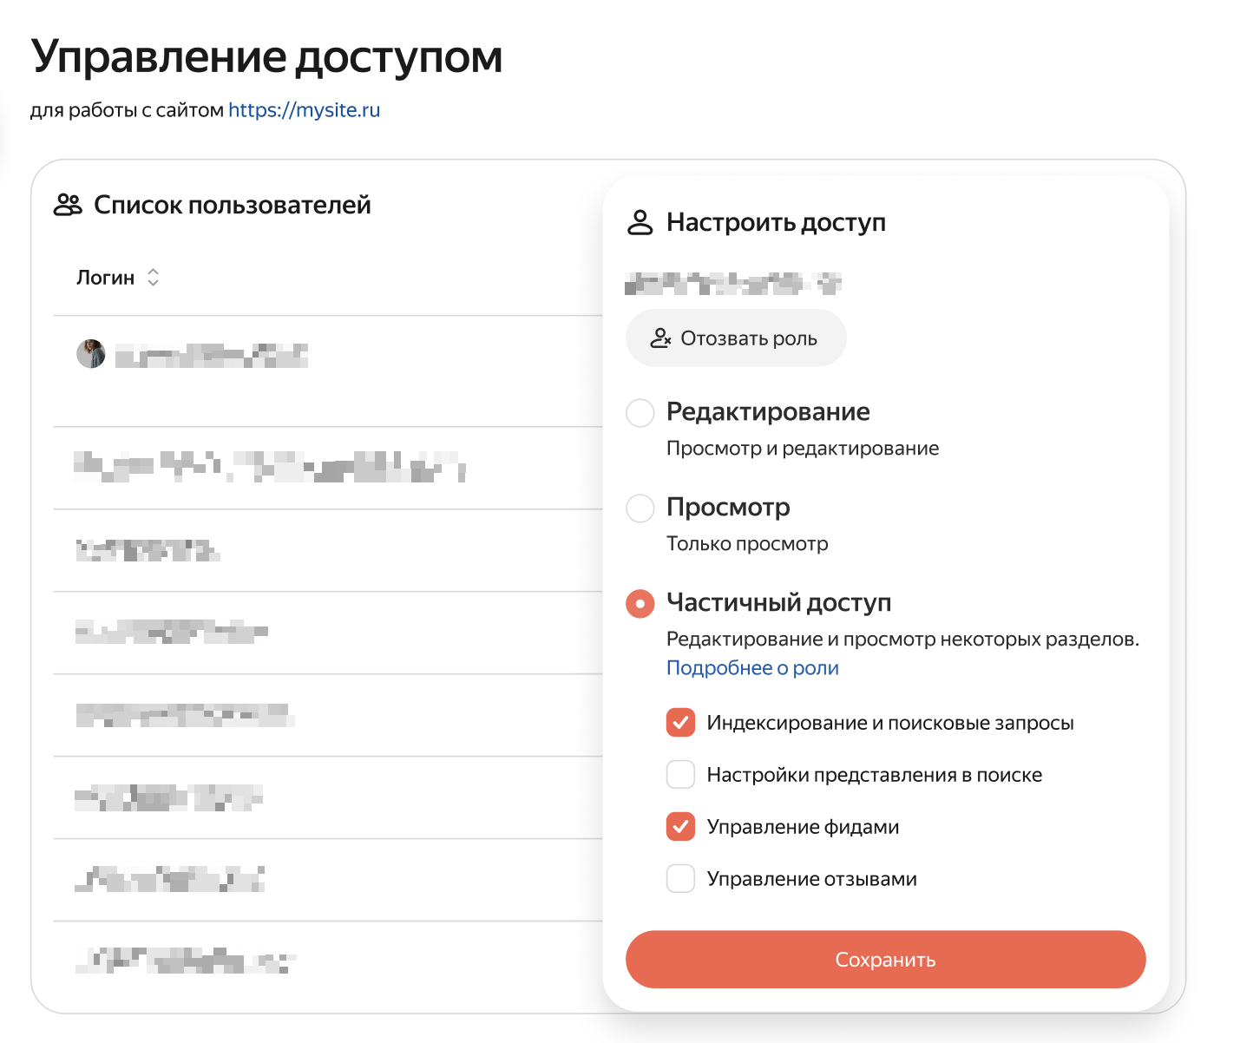
Task: Click the Логин column header
Action: [x=106, y=278]
